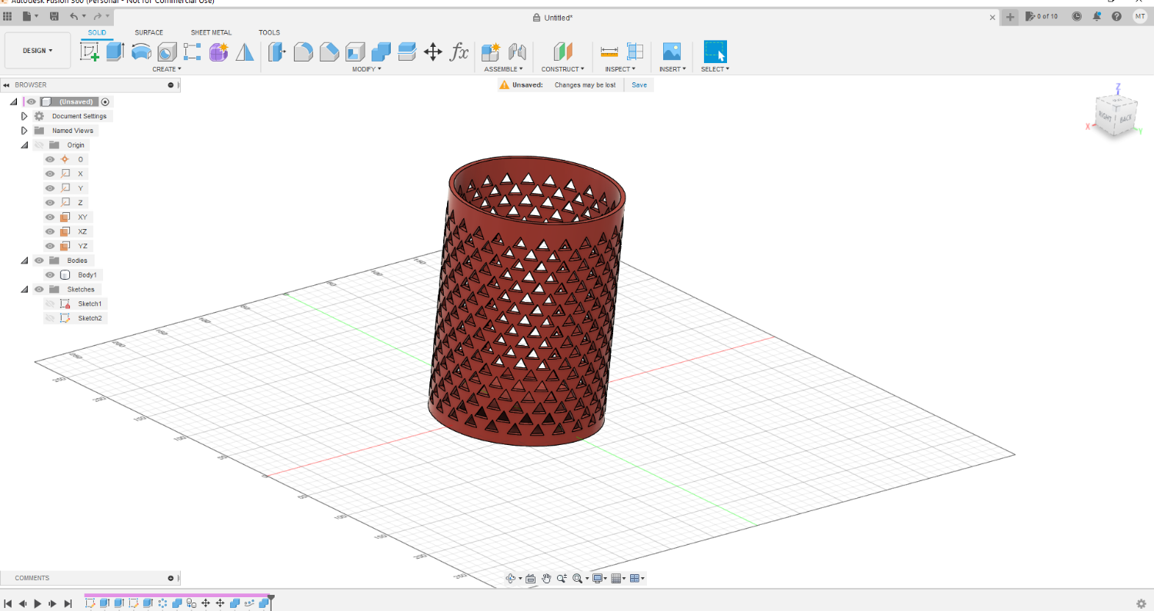Activate the Fillet tool
This screenshot has height=611, width=1154.
(303, 51)
